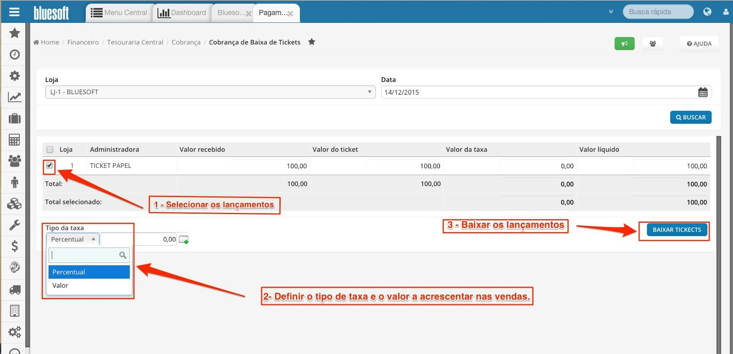Click the double chevron header icon

pyautogui.click(x=611, y=12)
